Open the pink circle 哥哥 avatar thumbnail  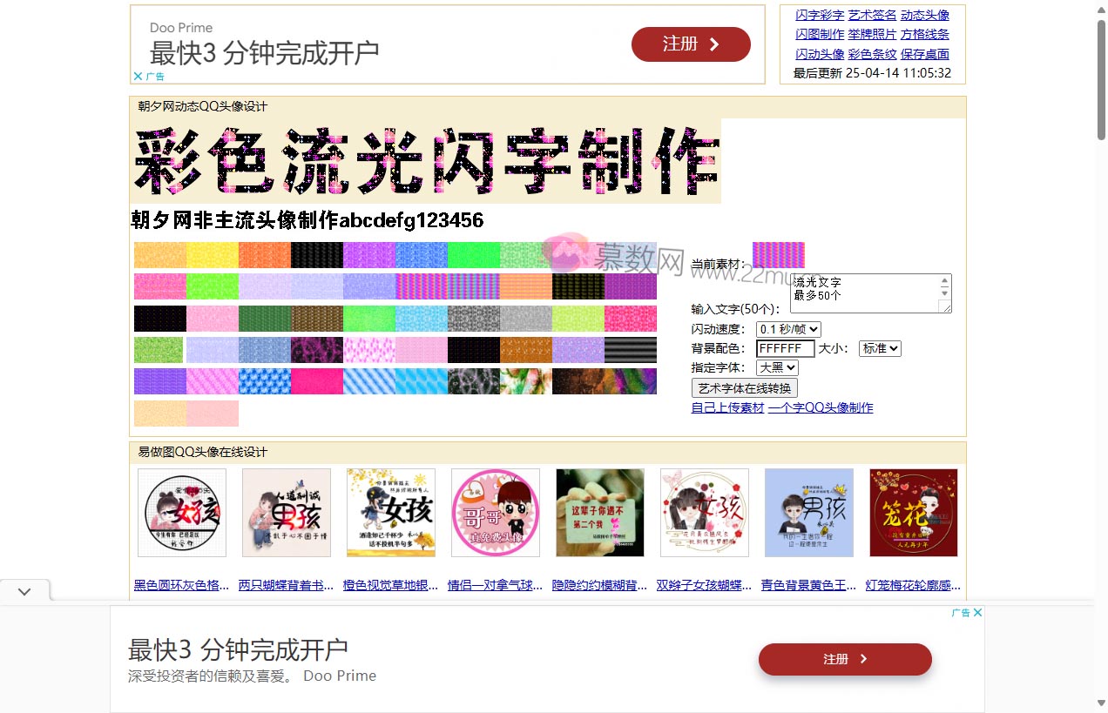click(x=495, y=513)
